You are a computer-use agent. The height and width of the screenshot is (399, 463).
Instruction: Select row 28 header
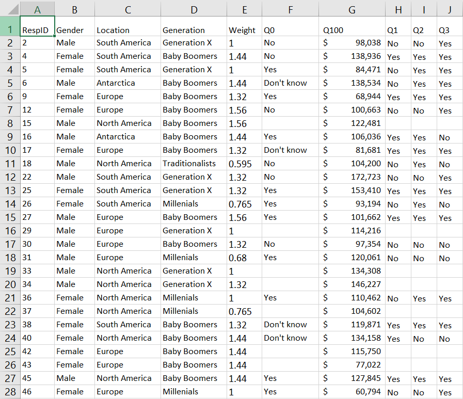10,392
